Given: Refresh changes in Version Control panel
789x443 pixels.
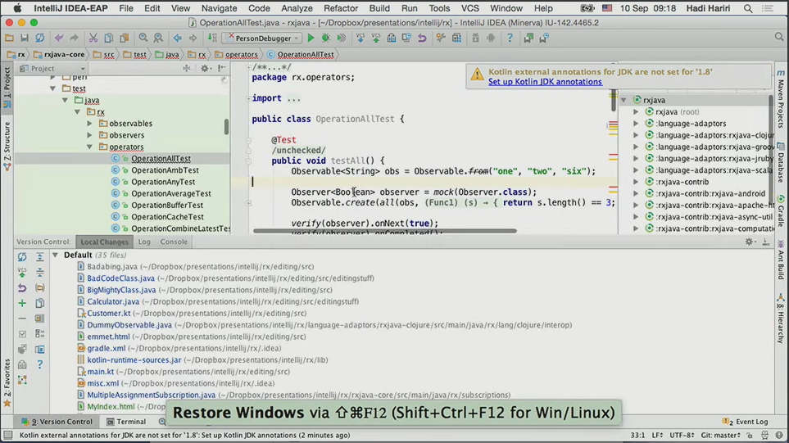Looking at the screenshot, I should click(x=22, y=257).
